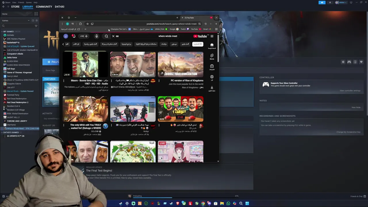
Task: Open YouTube Shorts in sidebar
Action: [x=212, y=57]
